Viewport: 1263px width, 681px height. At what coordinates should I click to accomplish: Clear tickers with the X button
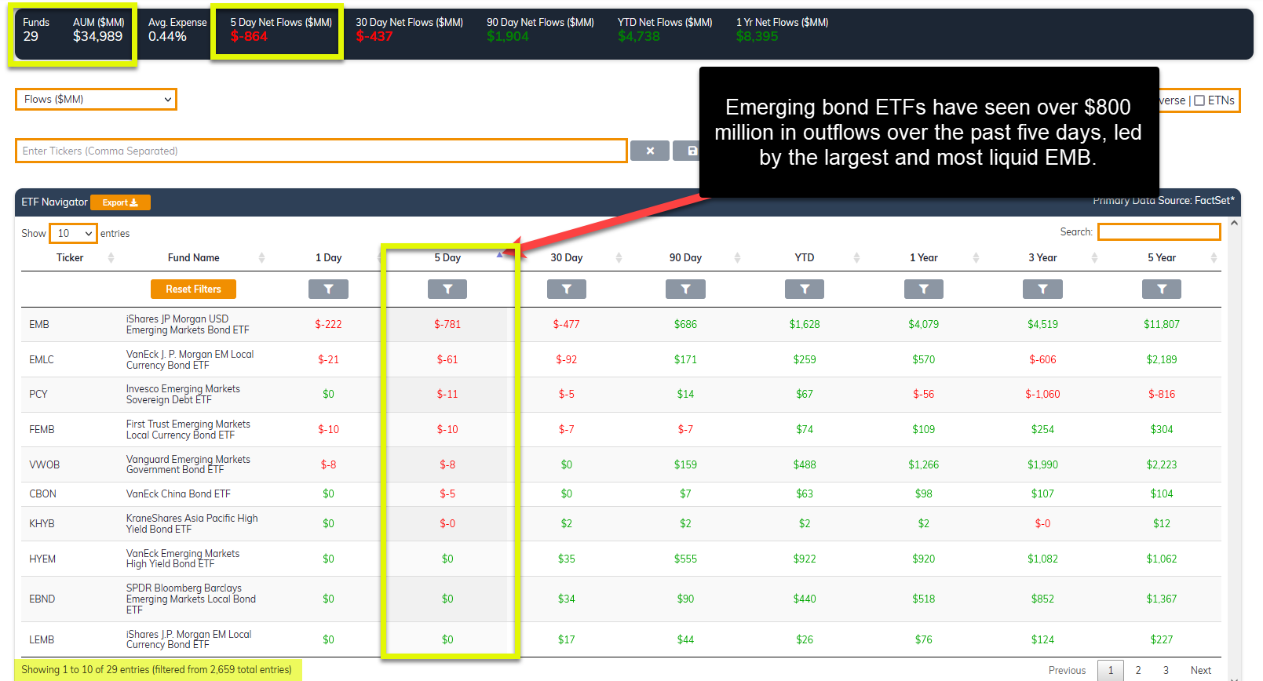click(650, 151)
